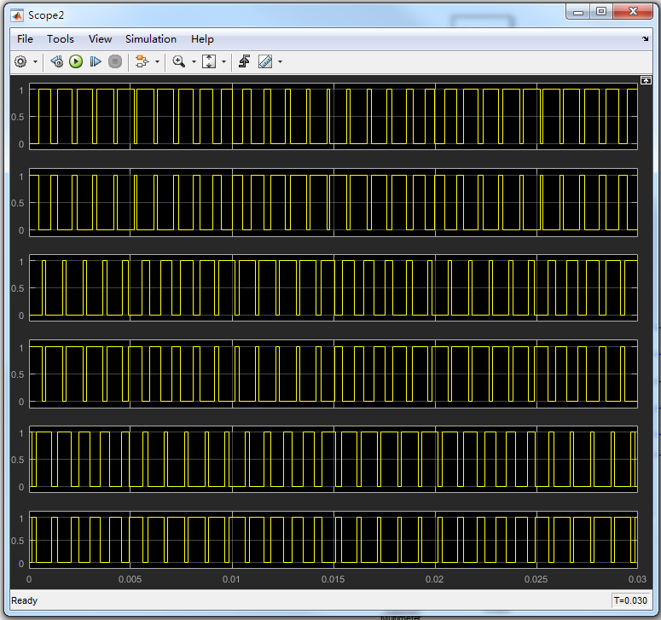
Task: Open the File menu
Action: coord(25,39)
